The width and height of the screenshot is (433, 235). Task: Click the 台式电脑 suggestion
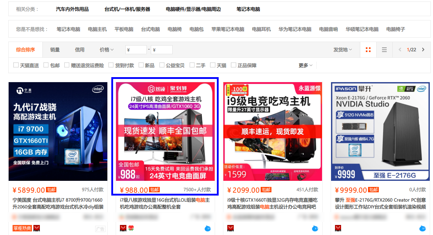[x=150, y=29]
